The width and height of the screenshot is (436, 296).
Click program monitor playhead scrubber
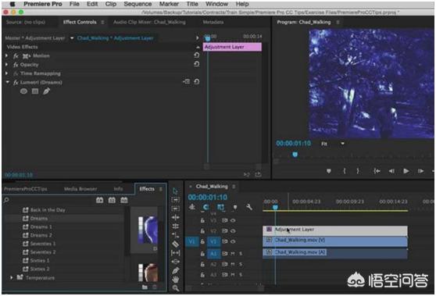pos(295,155)
